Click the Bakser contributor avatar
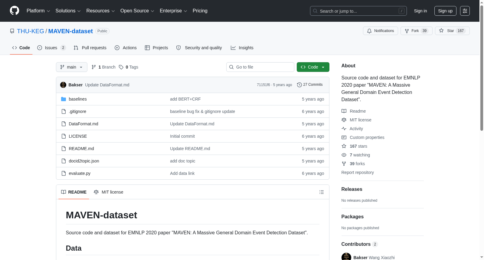Viewport: 484px width, 260px height. [x=346, y=257]
